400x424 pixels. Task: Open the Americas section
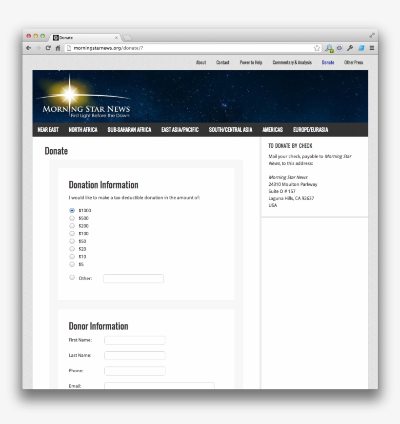272,129
